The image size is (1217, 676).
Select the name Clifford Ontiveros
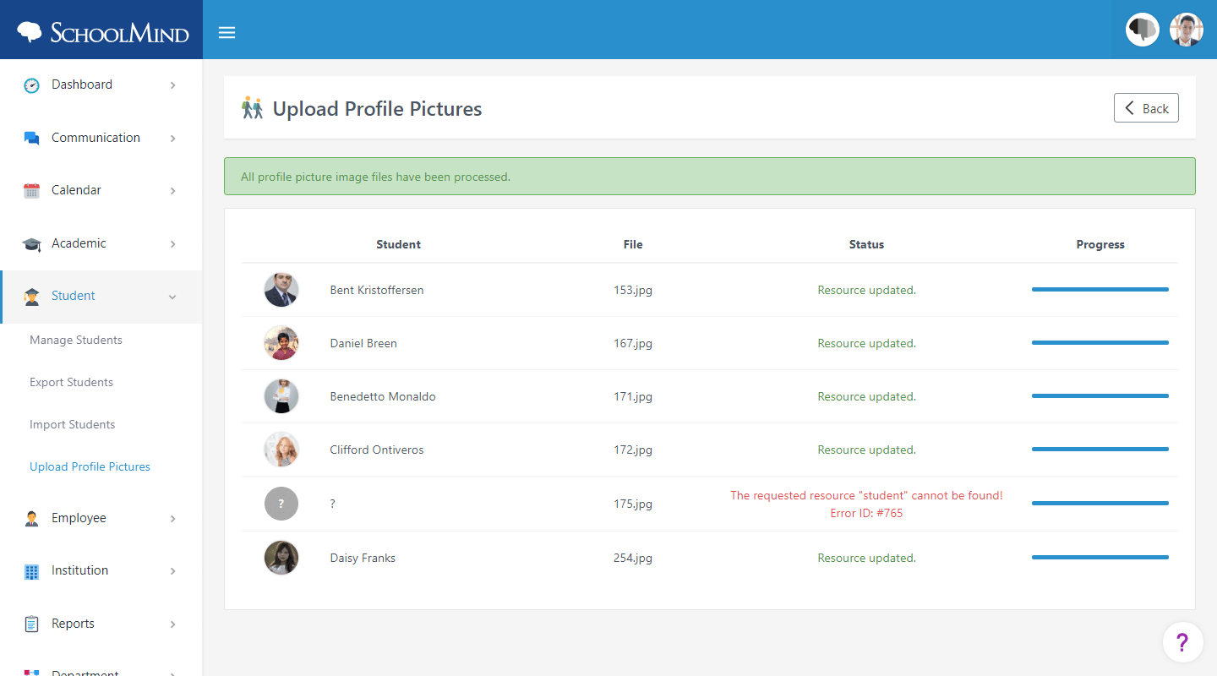377,450
